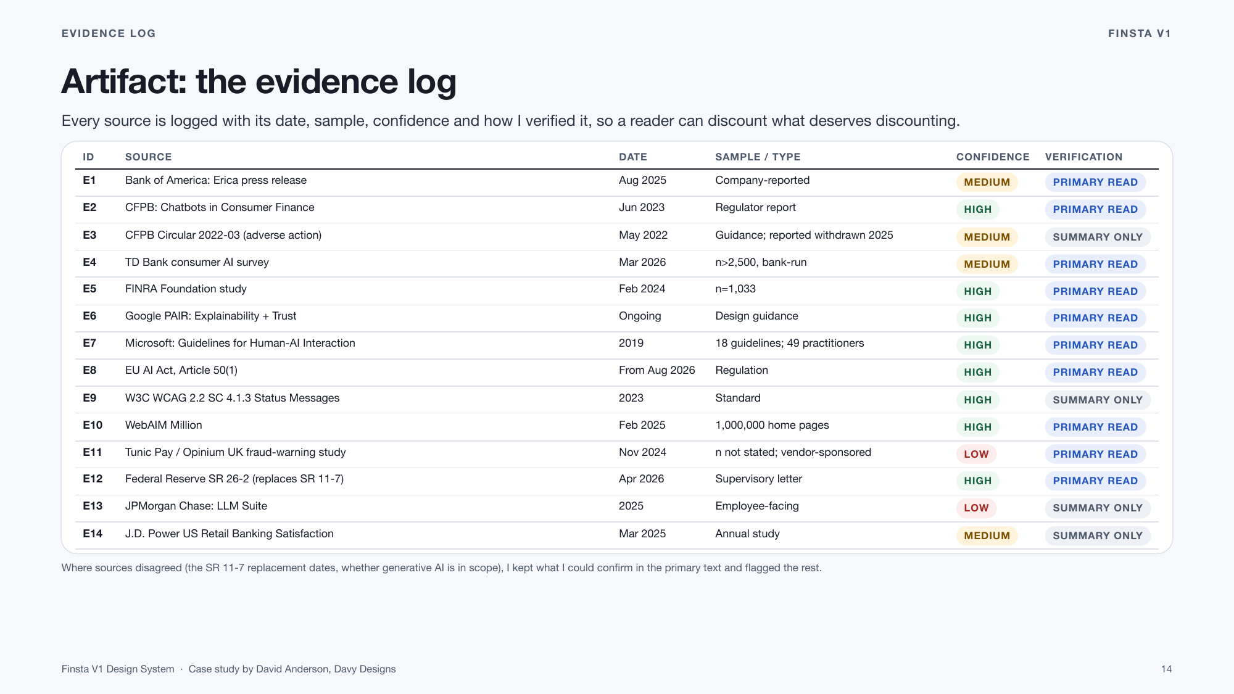This screenshot has width=1234, height=694.
Task: Select 'FINRA Foundation study' source
Action: point(186,289)
